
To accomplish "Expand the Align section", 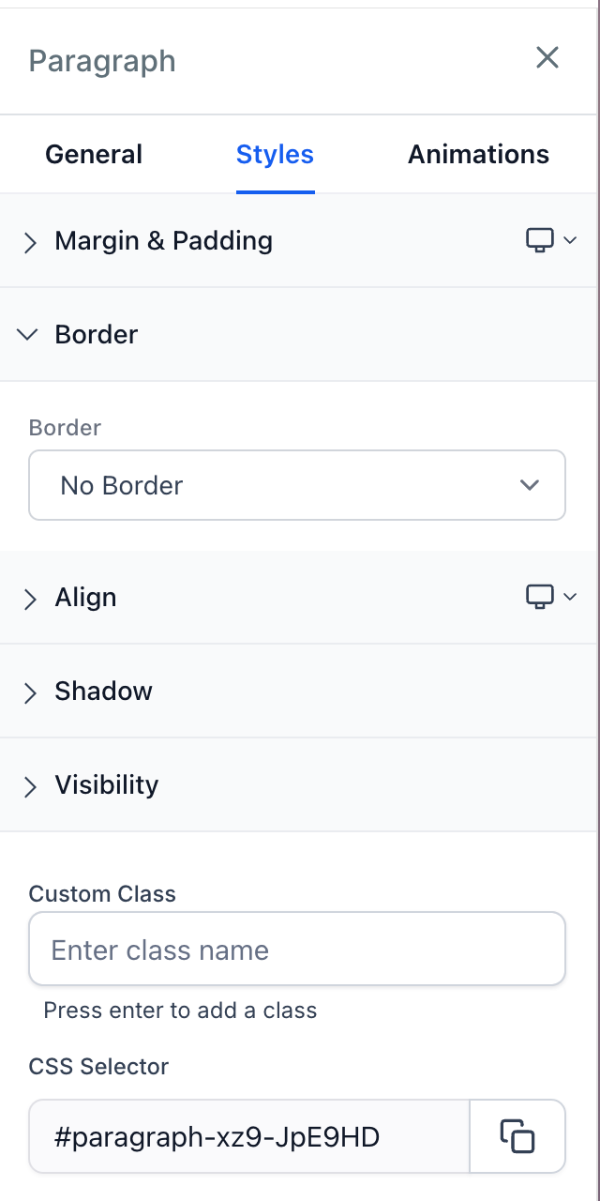I will (86, 598).
